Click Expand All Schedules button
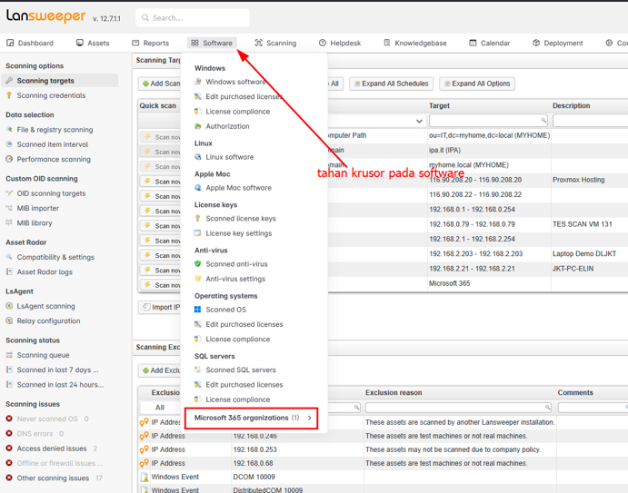Viewport: 628px width, 493px height. pos(392,84)
